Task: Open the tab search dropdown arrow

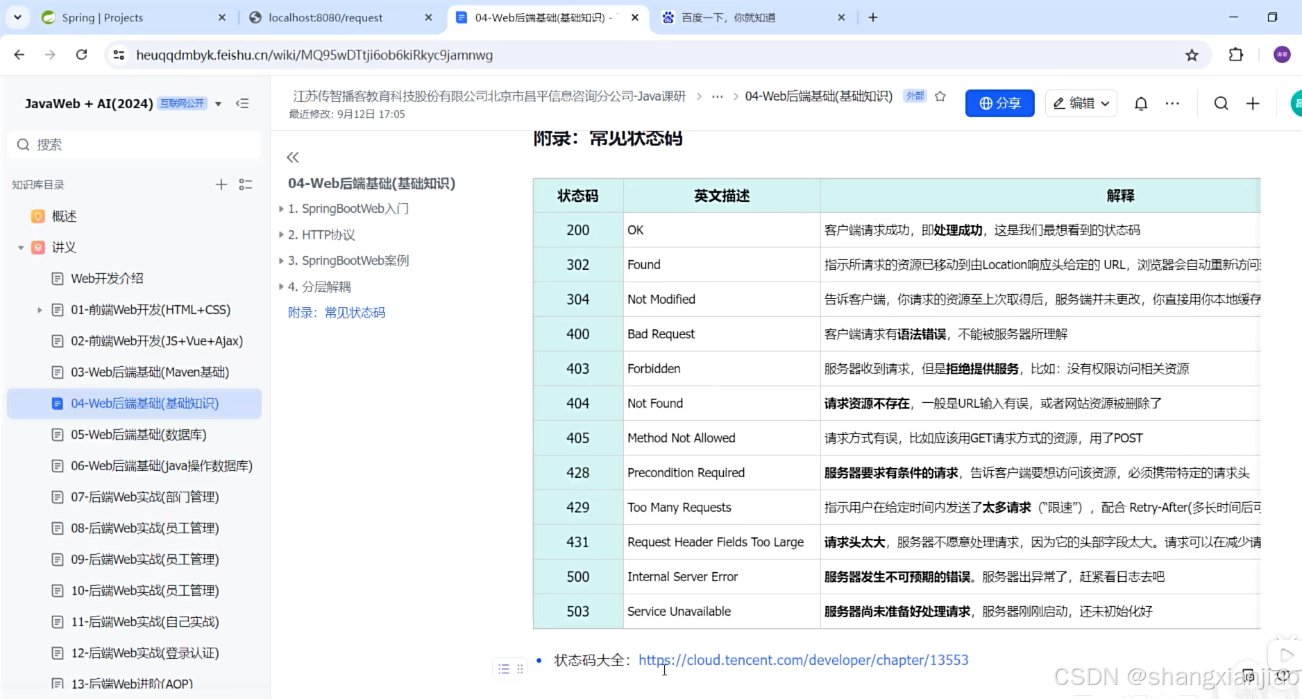Action: tap(17, 17)
